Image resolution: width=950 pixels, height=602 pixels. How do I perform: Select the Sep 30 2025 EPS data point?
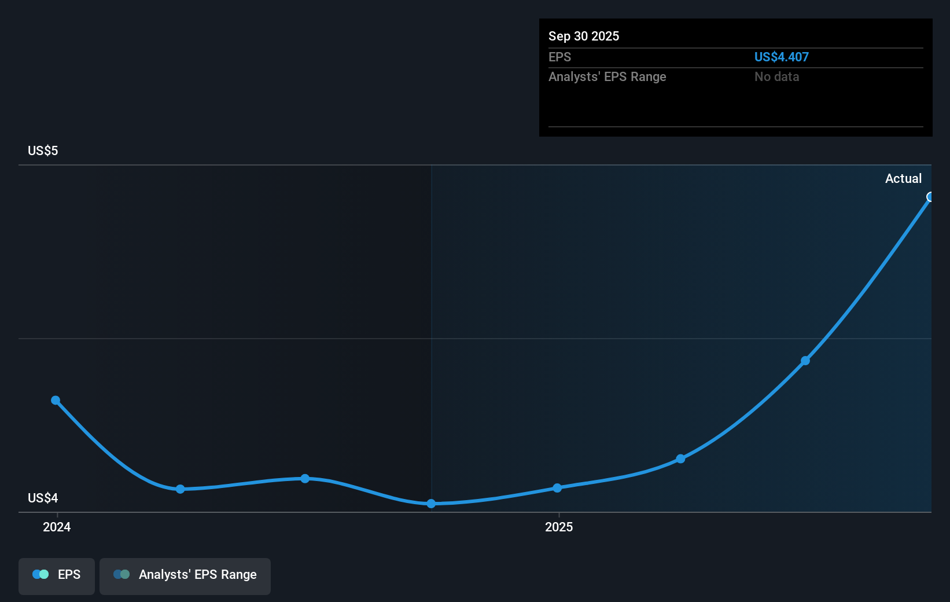pyautogui.click(x=930, y=197)
